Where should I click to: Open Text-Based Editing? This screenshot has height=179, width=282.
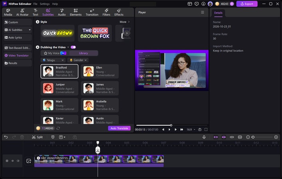tap(18, 48)
